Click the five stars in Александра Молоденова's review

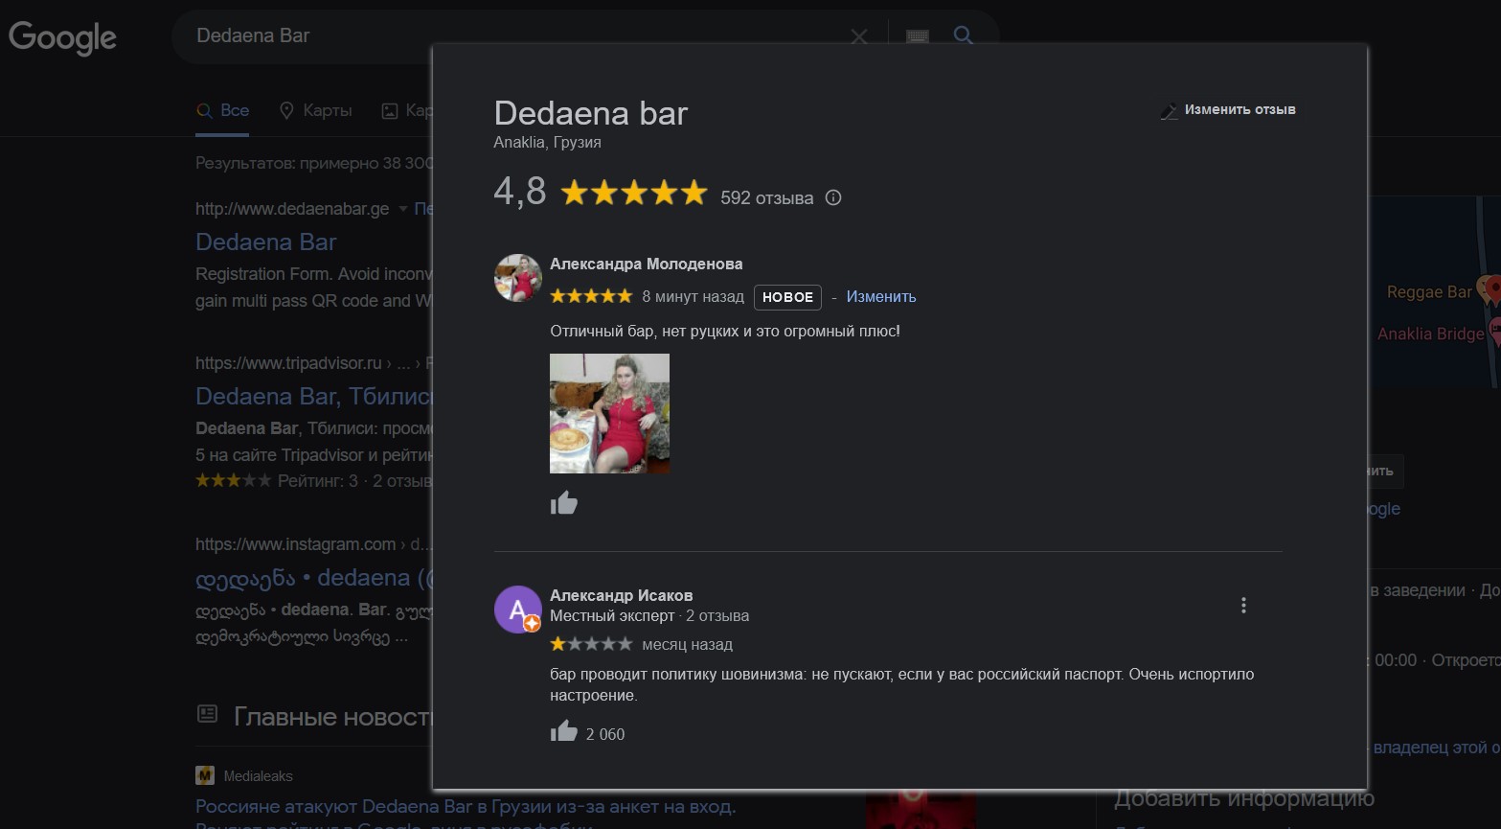[x=591, y=296]
